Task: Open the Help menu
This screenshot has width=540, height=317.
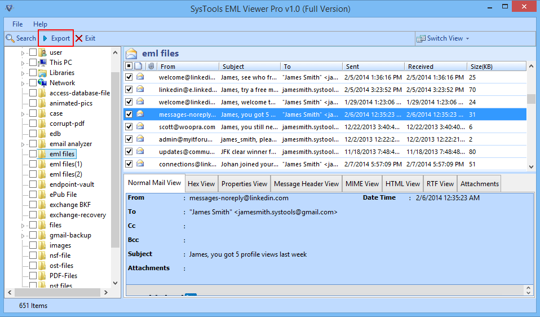Action: (x=40, y=24)
